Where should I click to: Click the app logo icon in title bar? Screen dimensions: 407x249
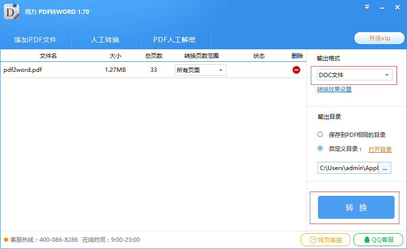coord(11,11)
